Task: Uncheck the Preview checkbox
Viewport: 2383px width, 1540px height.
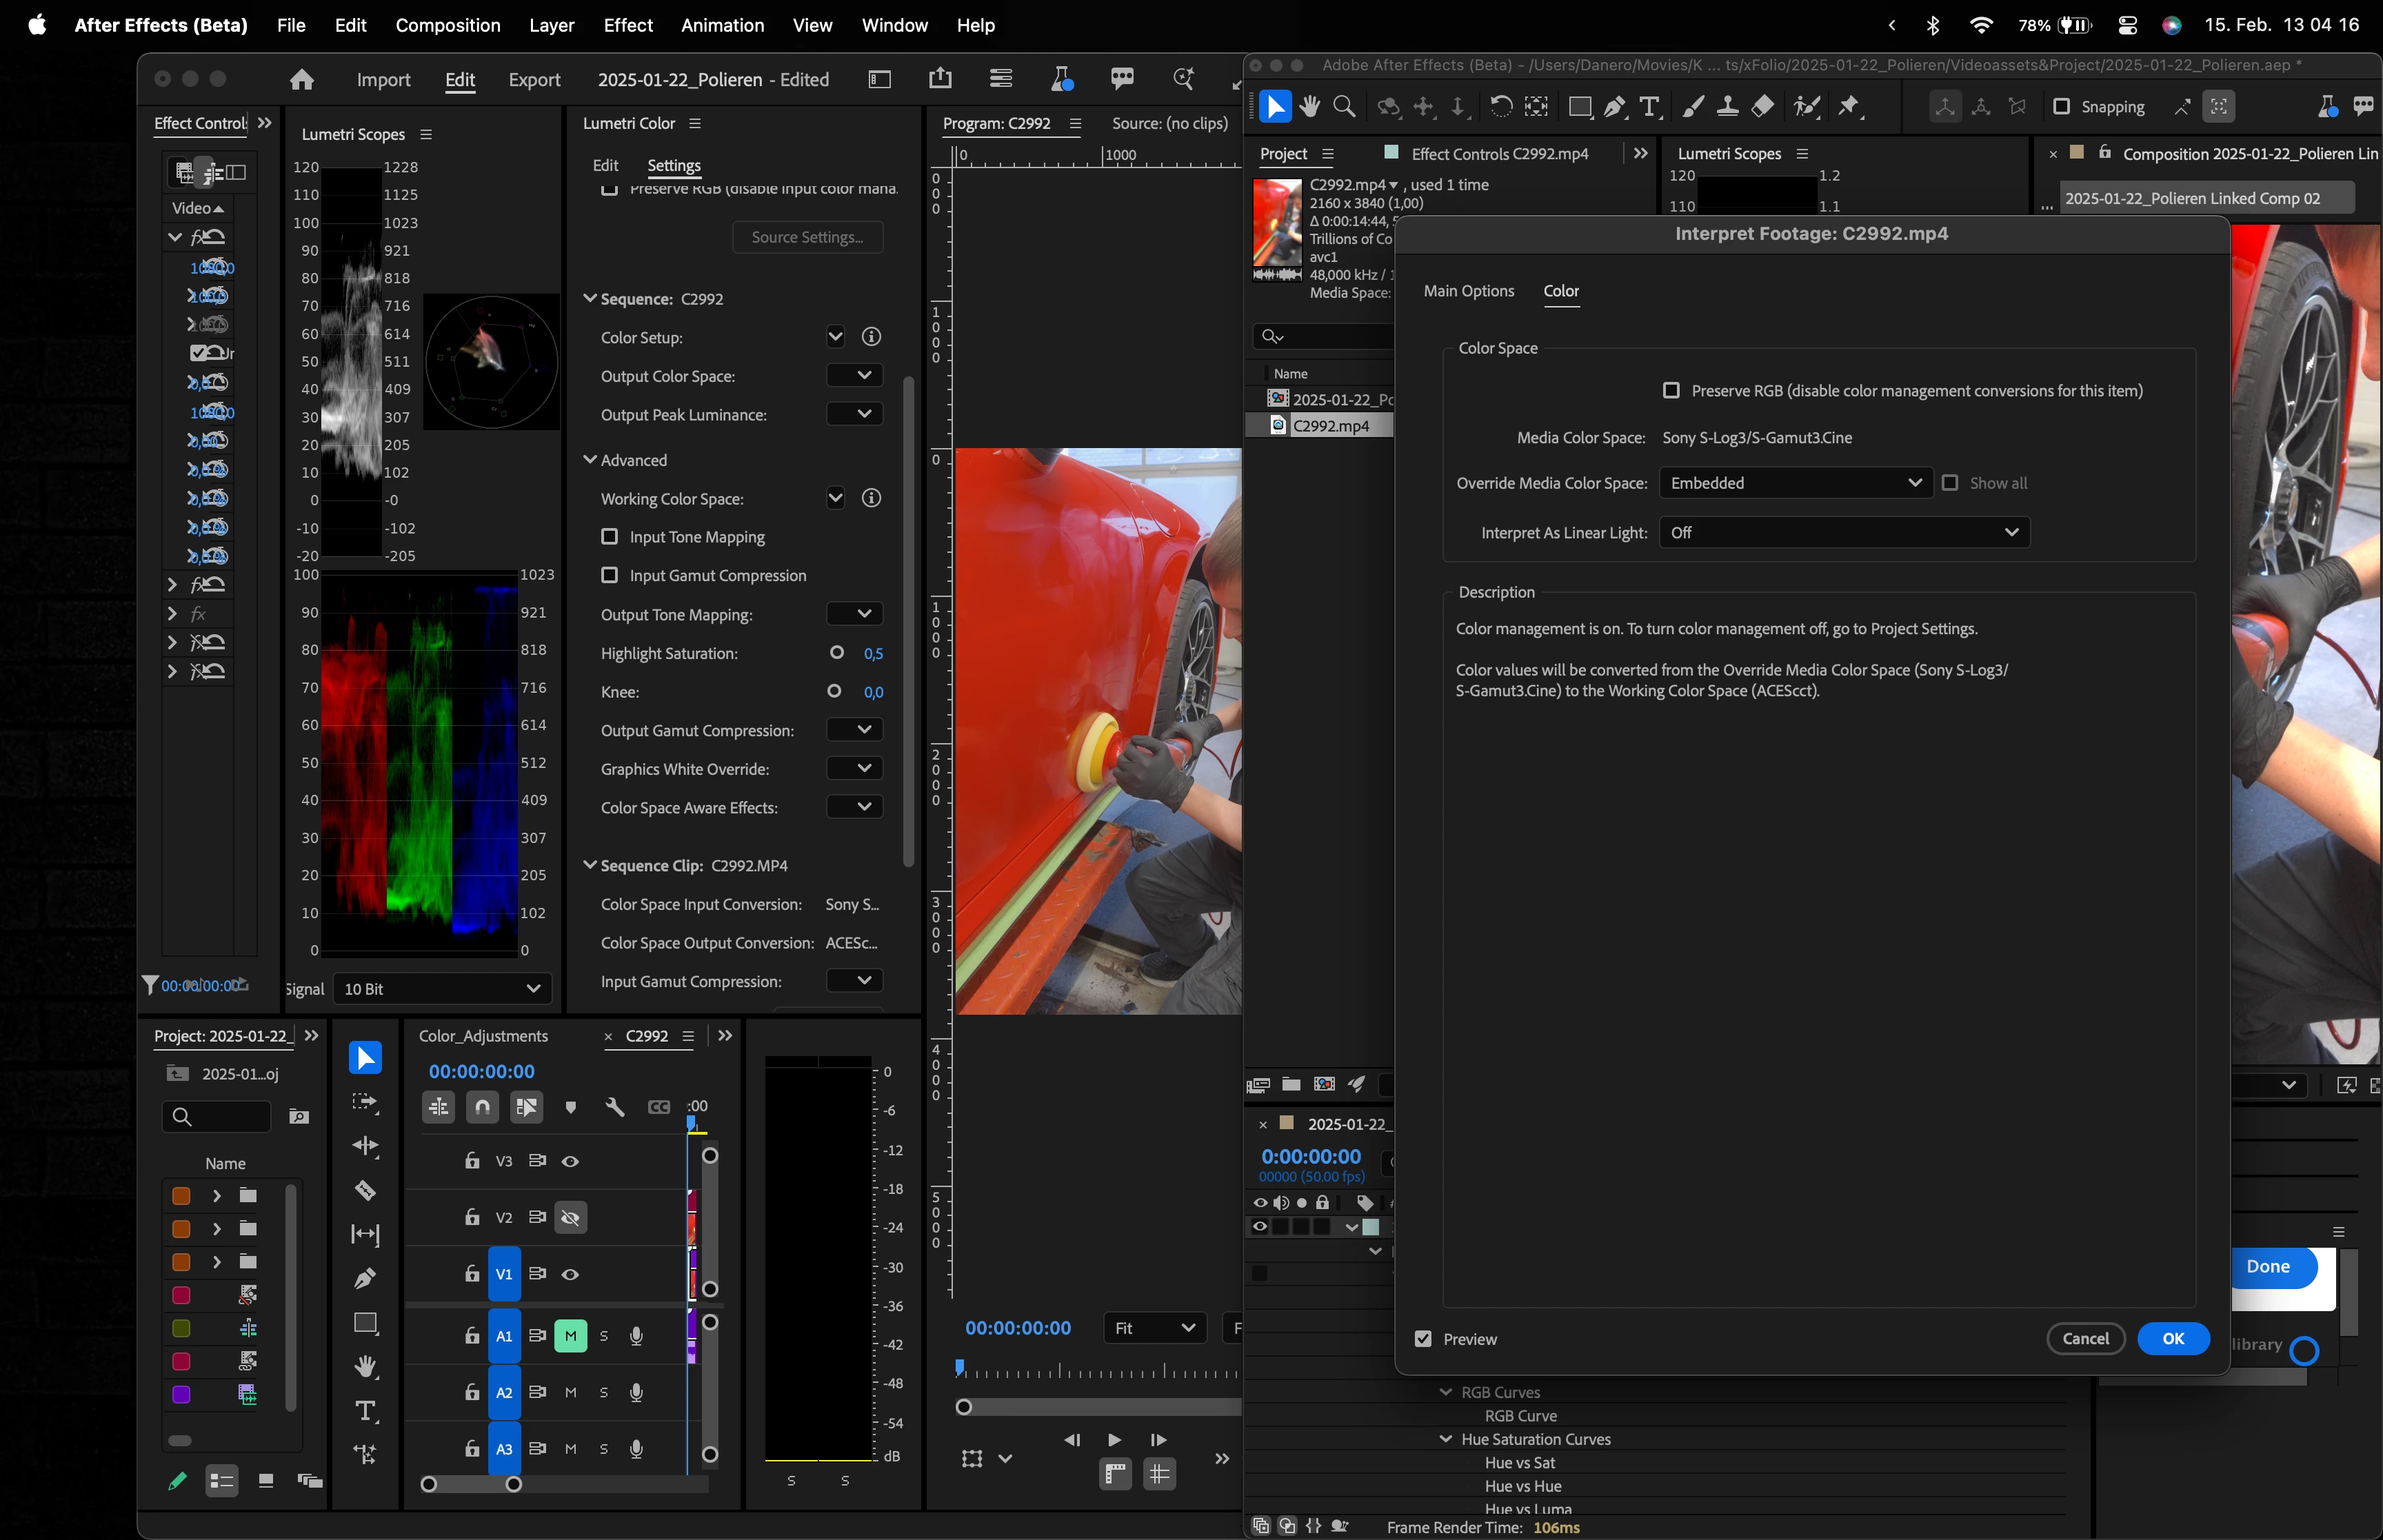Action: [x=1423, y=1339]
